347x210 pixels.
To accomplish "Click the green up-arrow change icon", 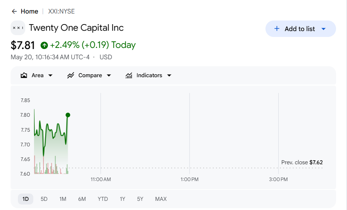I will click(x=44, y=45).
